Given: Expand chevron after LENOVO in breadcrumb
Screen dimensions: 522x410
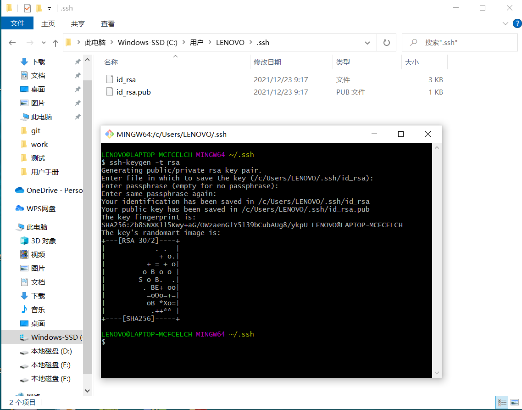Looking at the screenshot, I should pyautogui.click(x=251, y=42).
